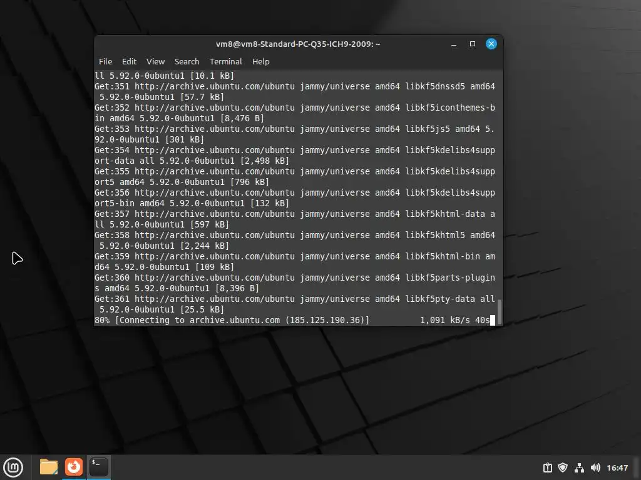Open the Help menu
Image resolution: width=641 pixels, height=480 pixels.
[x=261, y=62]
